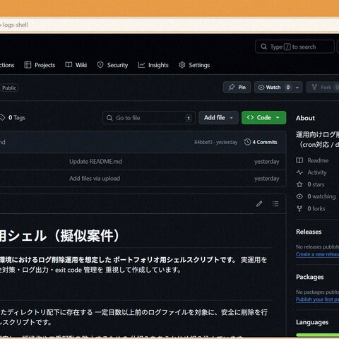The image size is (339, 339).
Task: Click the pin icon on the Pin button
Action: [x=232, y=88]
